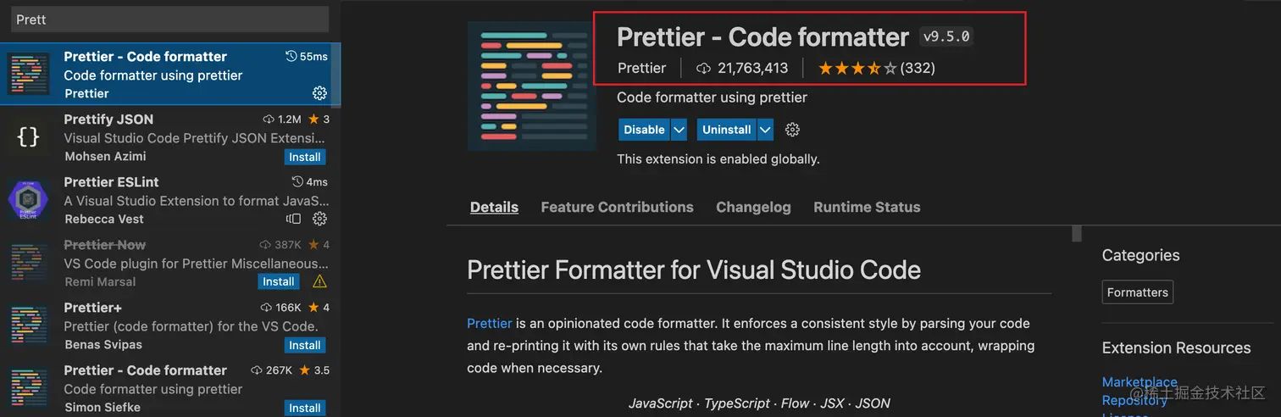Install the Prettify JSON extension
The width and height of the screenshot is (1281, 417).
[305, 157]
